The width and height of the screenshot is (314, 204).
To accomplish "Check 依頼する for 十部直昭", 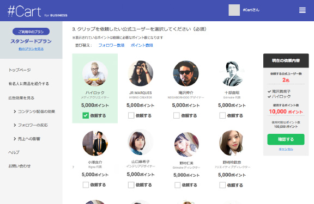I will coord(222,115).
